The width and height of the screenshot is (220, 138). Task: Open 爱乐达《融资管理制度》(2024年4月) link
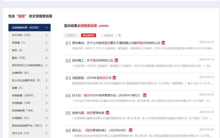pos(99,130)
